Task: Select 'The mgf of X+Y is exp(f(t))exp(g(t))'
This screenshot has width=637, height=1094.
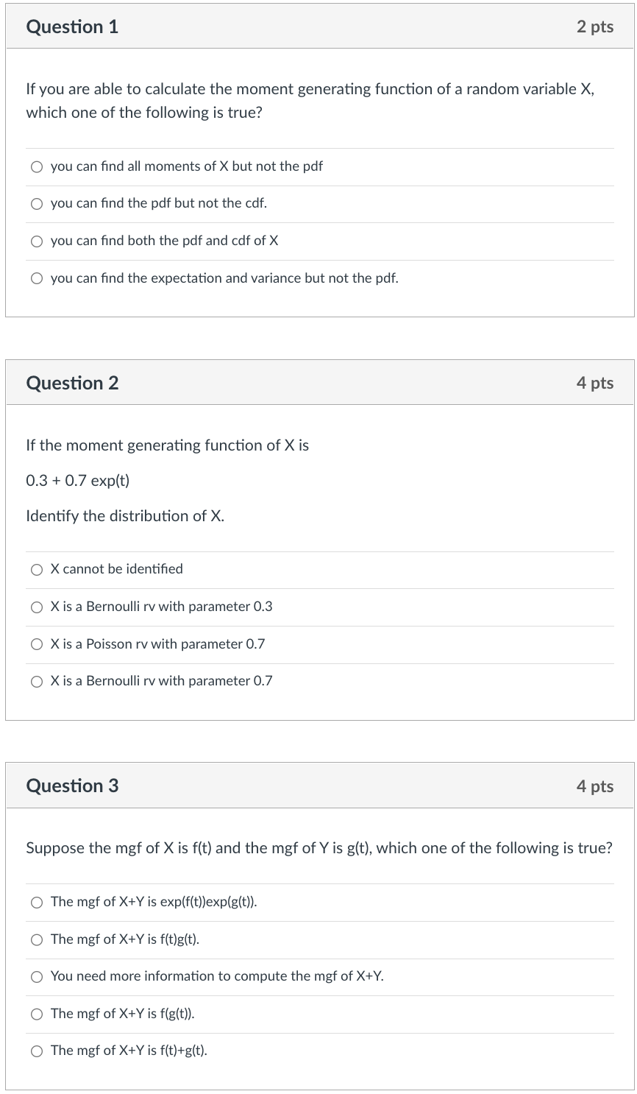Action: tap(36, 901)
